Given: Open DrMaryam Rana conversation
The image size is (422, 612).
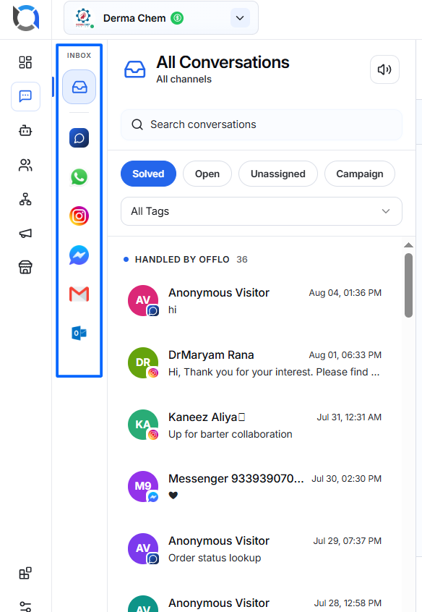Looking at the screenshot, I should tap(254, 363).
